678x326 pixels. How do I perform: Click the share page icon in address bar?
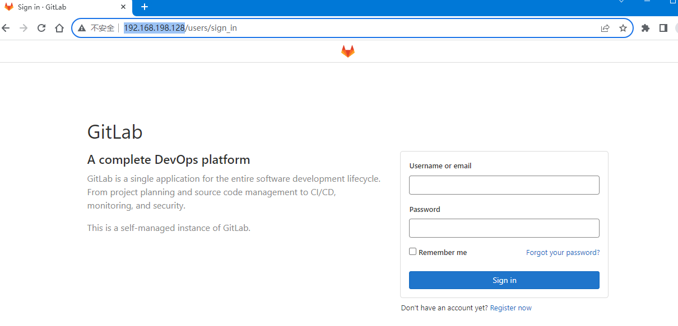coord(605,28)
